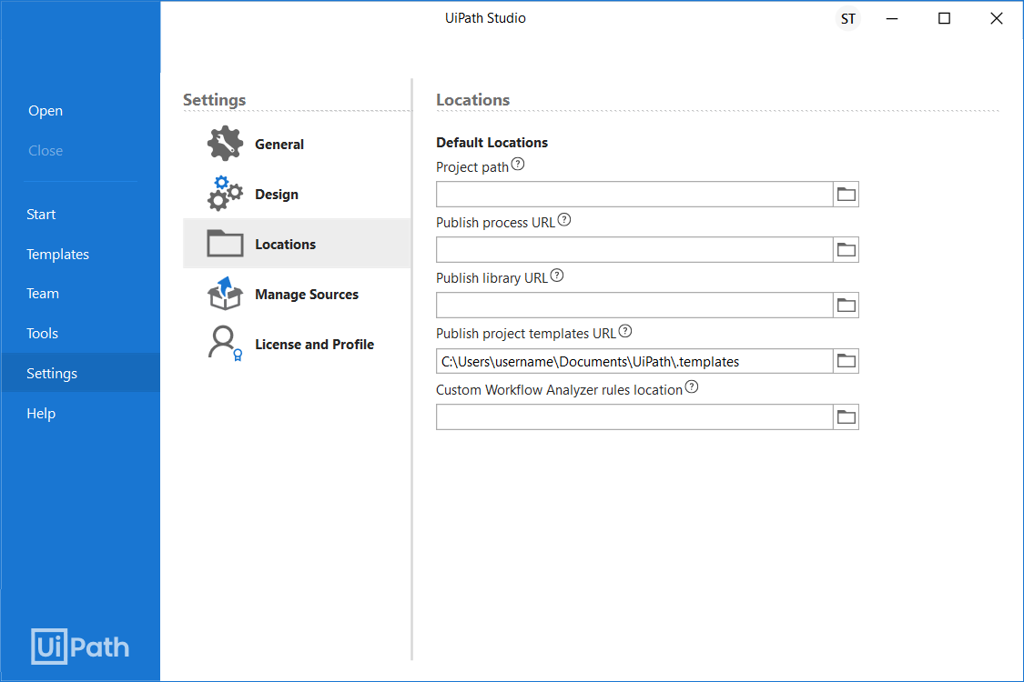The height and width of the screenshot is (682, 1024).
Task: Show help for Custom Workflow Analyzer rules location
Action: click(692, 387)
